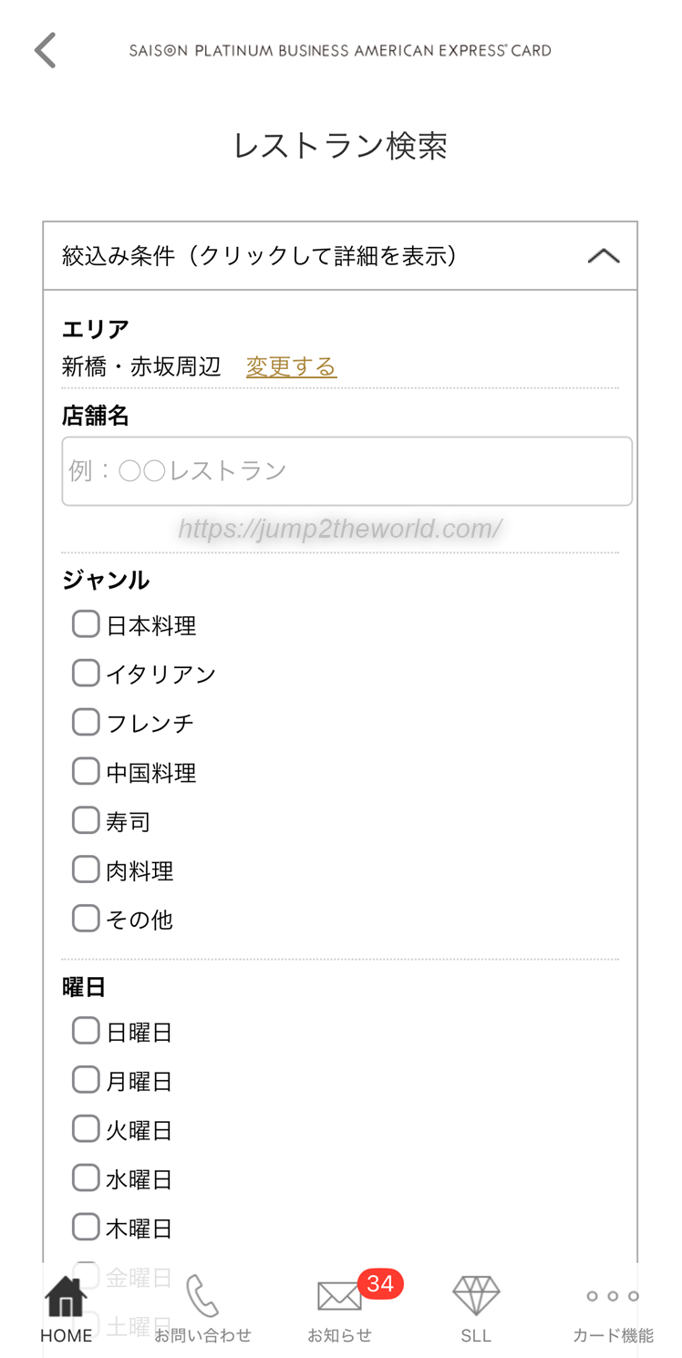Tap the phone icon for お問い合わせ
This screenshot has height=1358, width=682.
point(202,1295)
